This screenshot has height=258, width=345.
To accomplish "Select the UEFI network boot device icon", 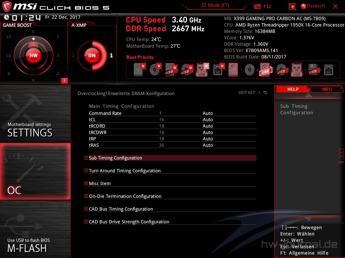I will [x=219, y=70].
